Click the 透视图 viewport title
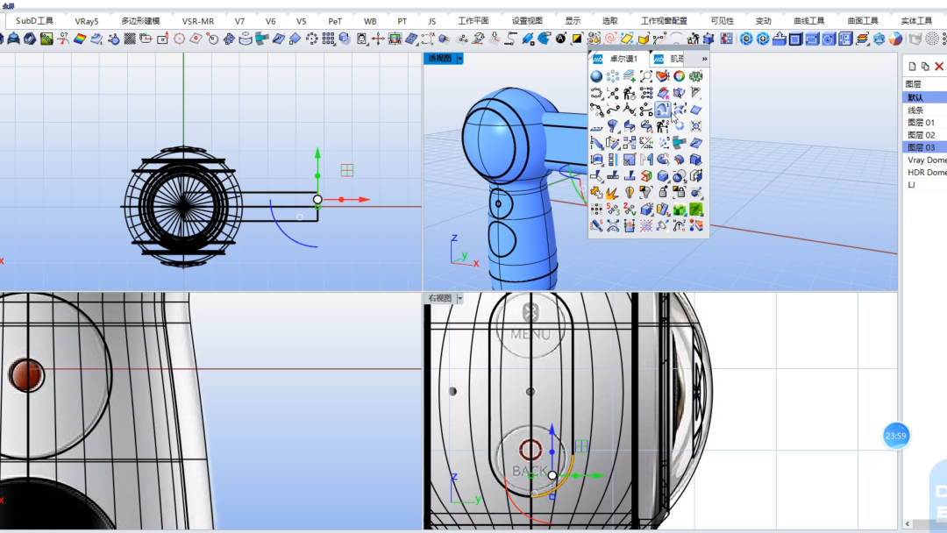The image size is (947, 533). pyautogui.click(x=439, y=59)
